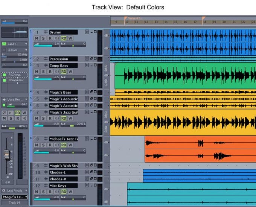
Task: Maximize the Magic's Bass track strip
Action: (95, 92)
